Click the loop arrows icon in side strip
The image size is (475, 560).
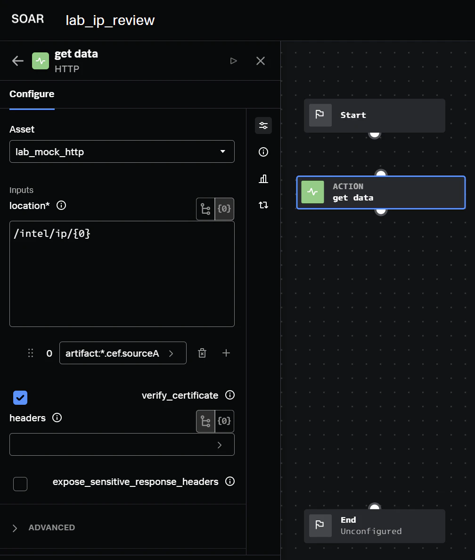tap(263, 205)
